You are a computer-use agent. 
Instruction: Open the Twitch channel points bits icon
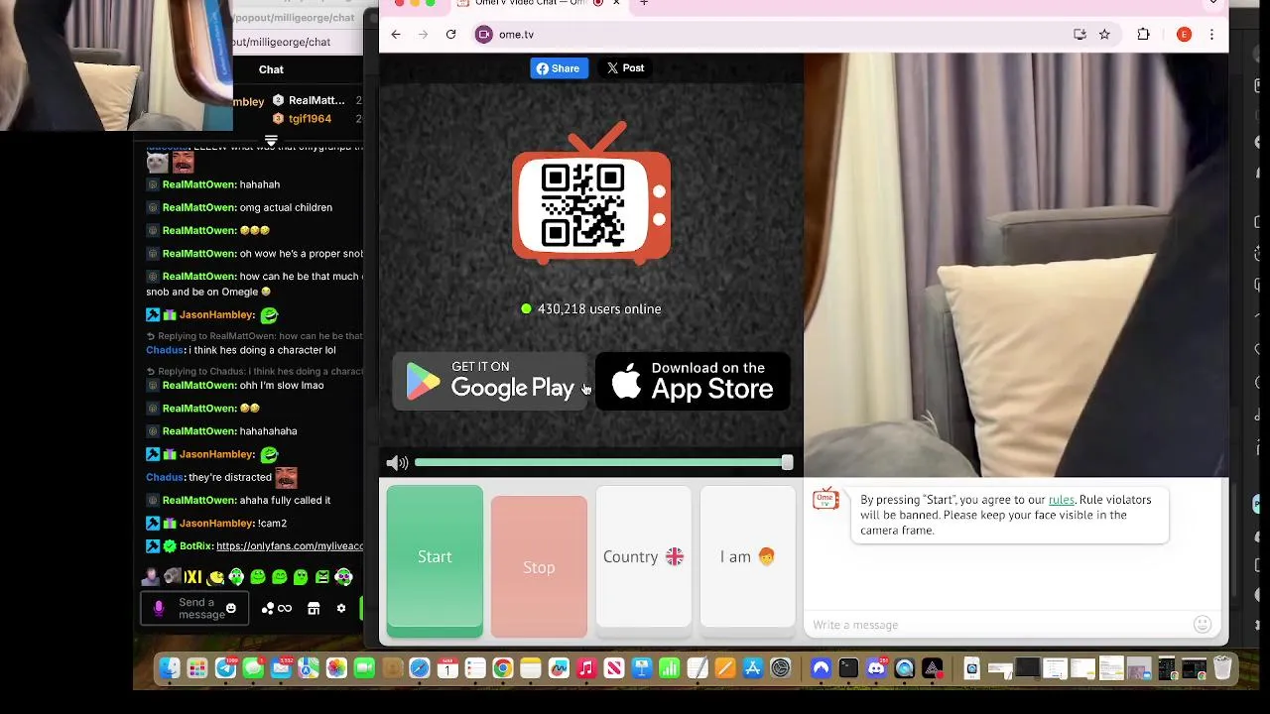click(267, 609)
